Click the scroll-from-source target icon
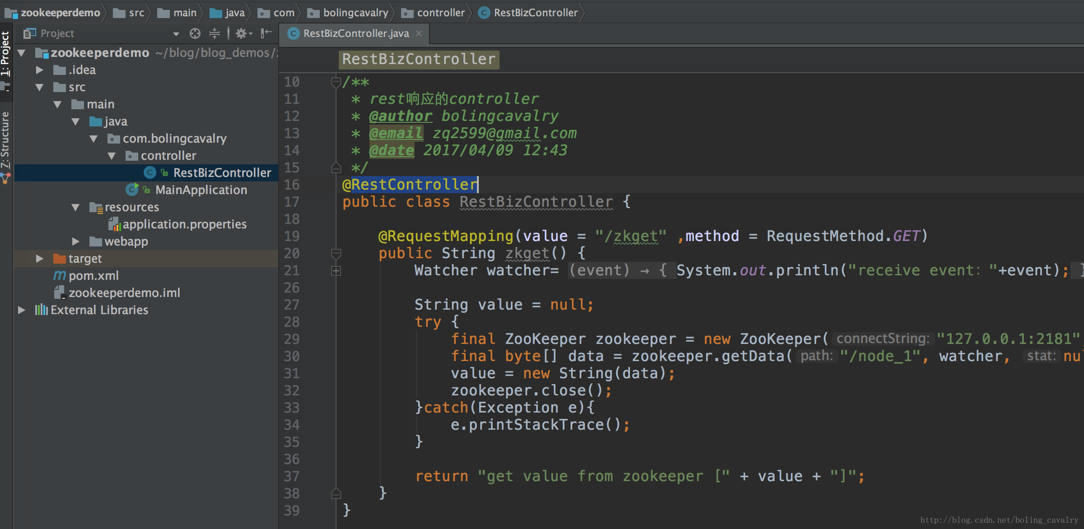The image size is (1084, 529). (x=195, y=33)
